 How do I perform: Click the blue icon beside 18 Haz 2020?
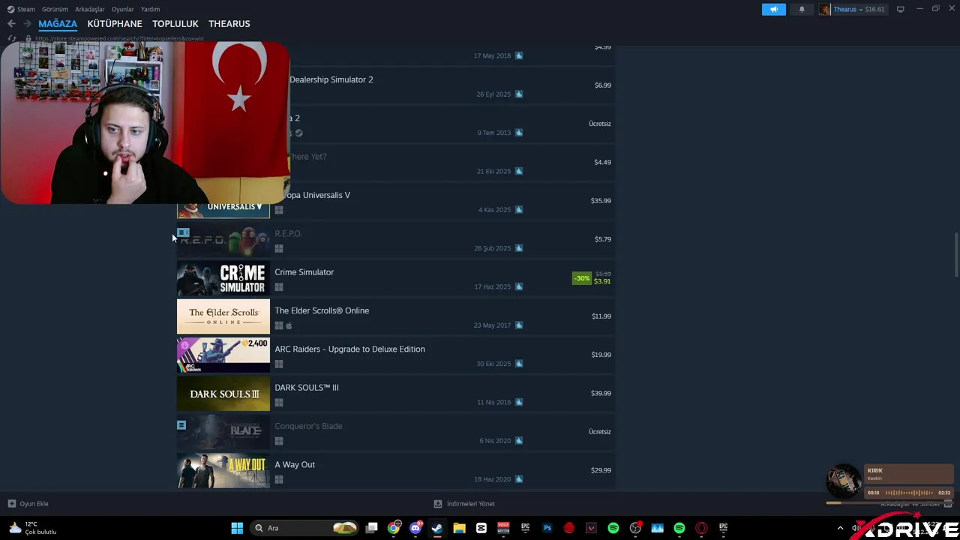pyautogui.click(x=519, y=479)
